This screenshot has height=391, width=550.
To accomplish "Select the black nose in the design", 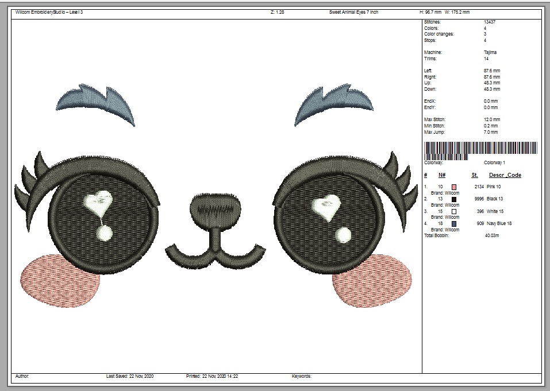I will point(210,210).
